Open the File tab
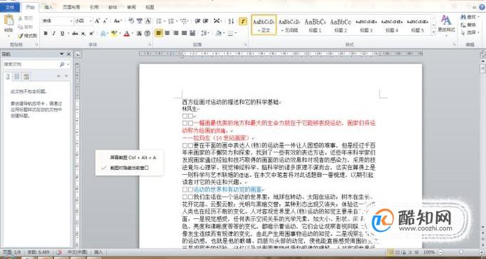The height and width of the screenshot is (259, 486). tap(10, 7)
